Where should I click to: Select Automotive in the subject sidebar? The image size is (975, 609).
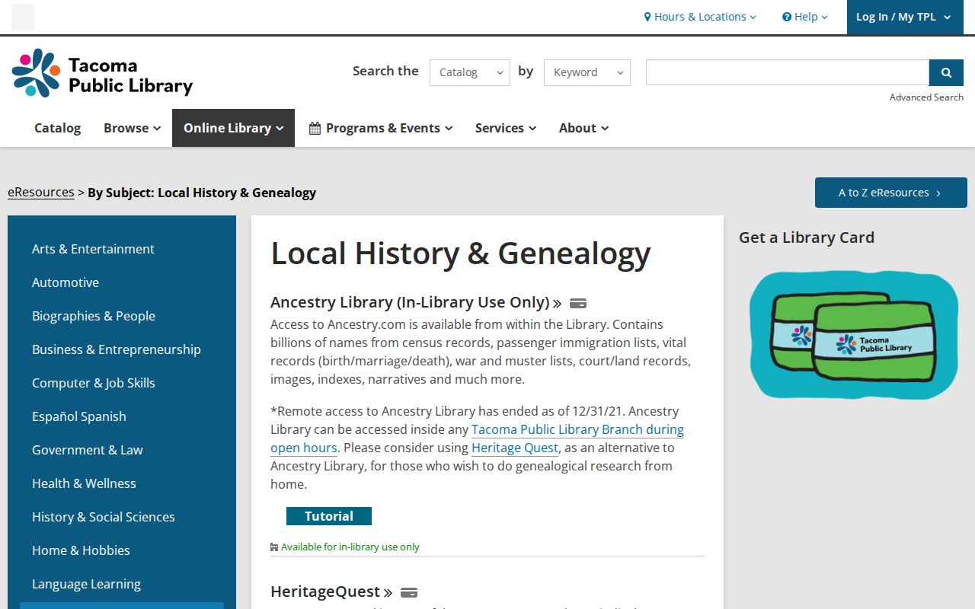click(66, 282)
